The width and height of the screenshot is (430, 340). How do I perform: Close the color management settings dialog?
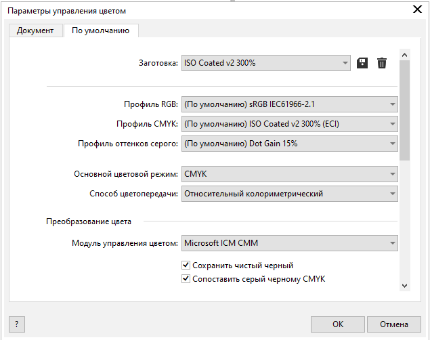(x=416, y=10)
